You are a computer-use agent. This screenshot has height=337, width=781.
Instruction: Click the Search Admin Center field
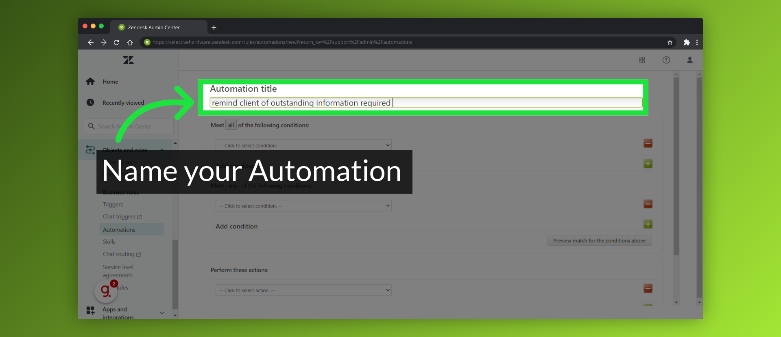128,126
